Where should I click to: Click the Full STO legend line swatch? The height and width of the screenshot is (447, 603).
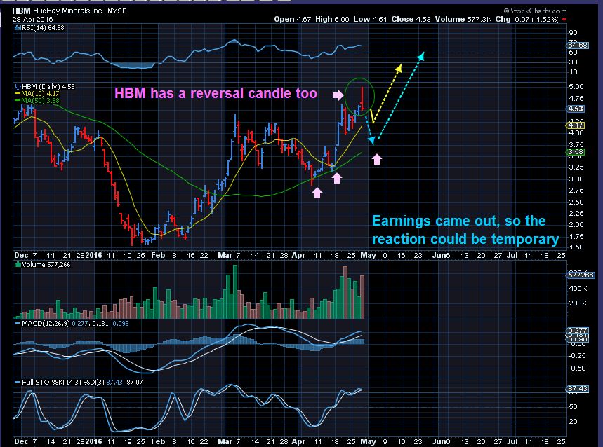tap(18, 382)
